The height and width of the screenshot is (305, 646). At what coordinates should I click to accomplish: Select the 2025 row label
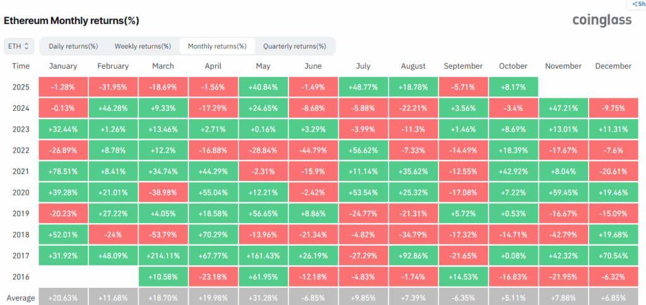pos(20,86)
